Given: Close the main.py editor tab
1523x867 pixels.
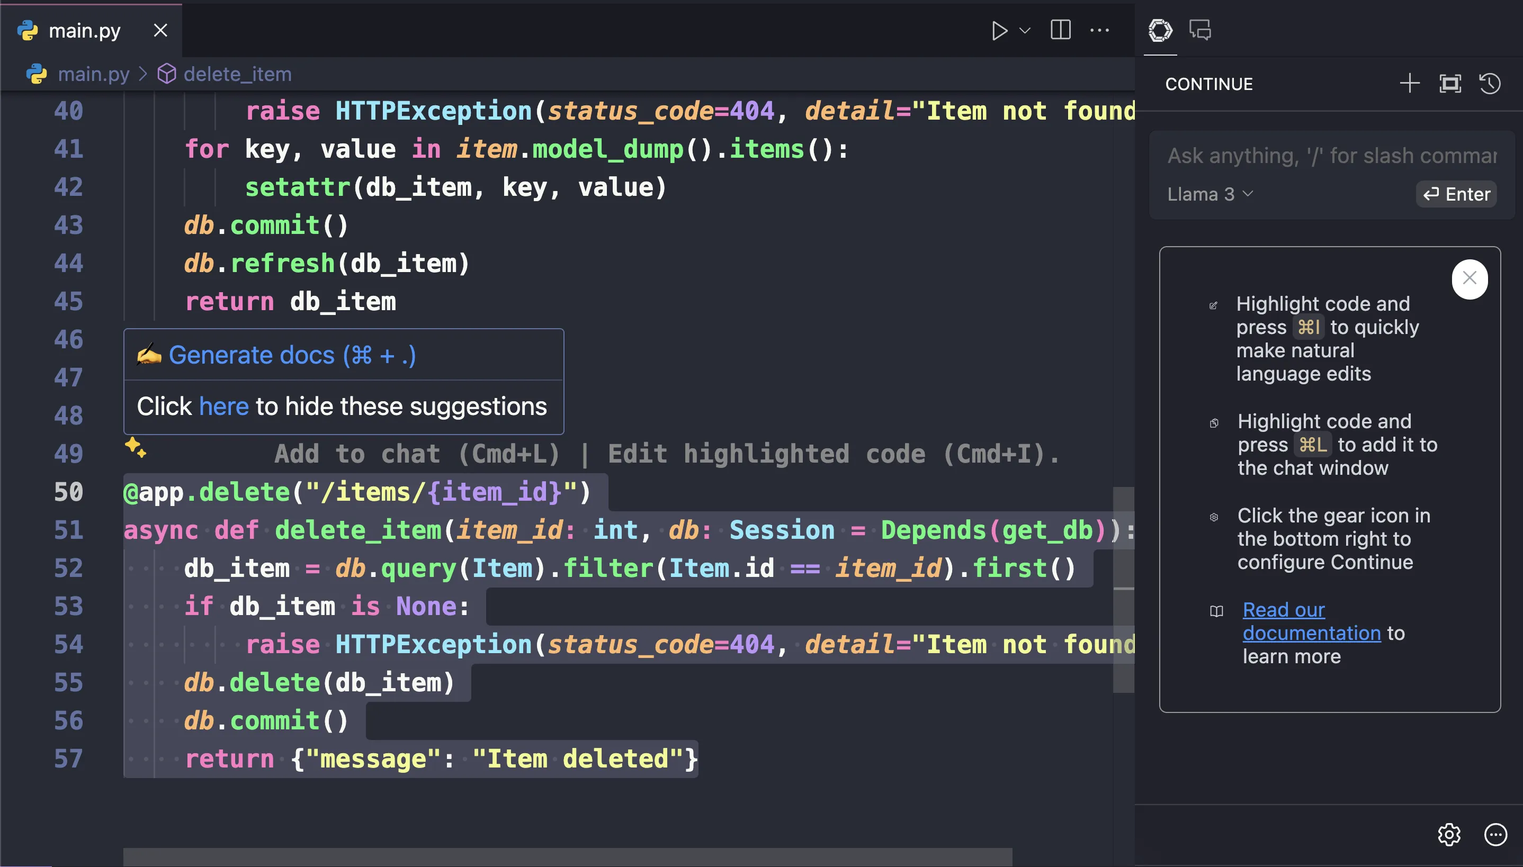Looking at the screenshot, I should (160, 30).
